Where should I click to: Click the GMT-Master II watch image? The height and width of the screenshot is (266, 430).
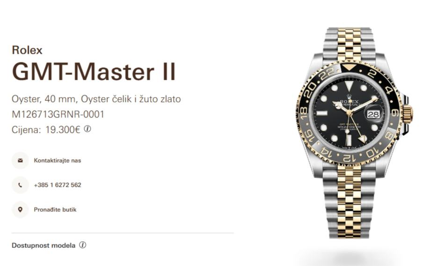pyautogui.click(x=353, y=133)
